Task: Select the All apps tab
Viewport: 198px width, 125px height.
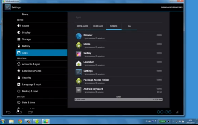Action: (x=129, y=26)
